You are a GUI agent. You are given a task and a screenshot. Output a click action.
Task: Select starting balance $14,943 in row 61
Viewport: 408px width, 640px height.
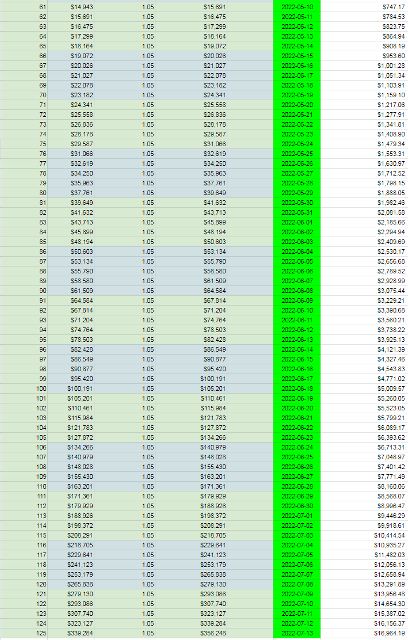(82, 7)
